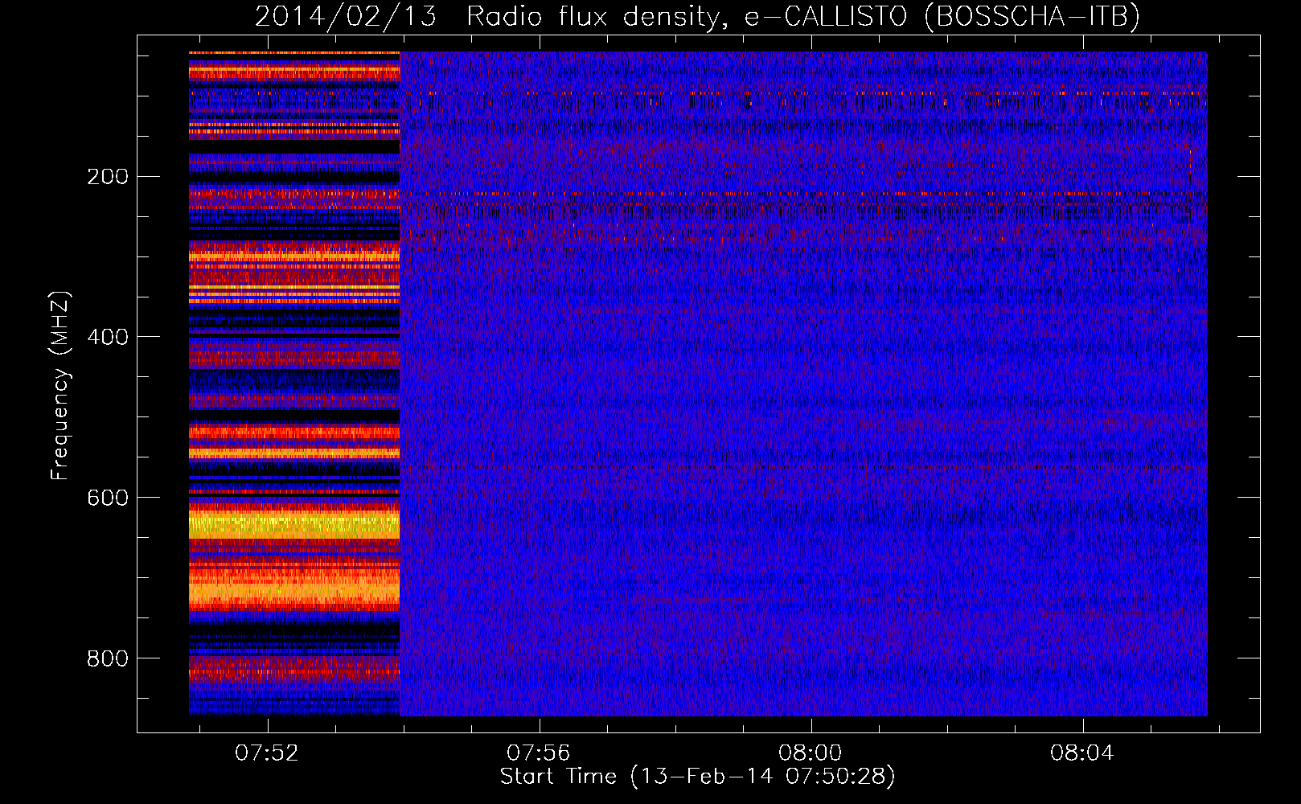The width and height of the screenshot is (1301, 804).
Task: Click the 400 frequency tick label
Action: tap(108, 337)
